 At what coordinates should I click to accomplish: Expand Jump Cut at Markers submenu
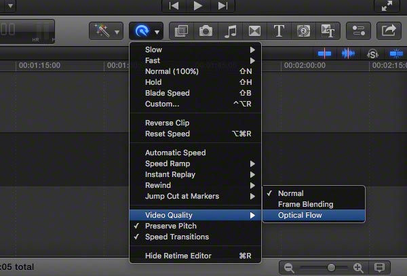coord(195,197)
